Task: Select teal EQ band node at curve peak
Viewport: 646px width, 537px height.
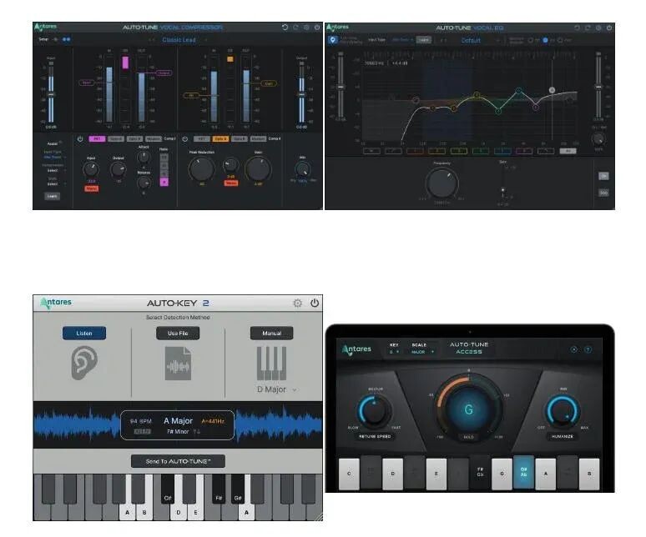Action: [518, 90]
